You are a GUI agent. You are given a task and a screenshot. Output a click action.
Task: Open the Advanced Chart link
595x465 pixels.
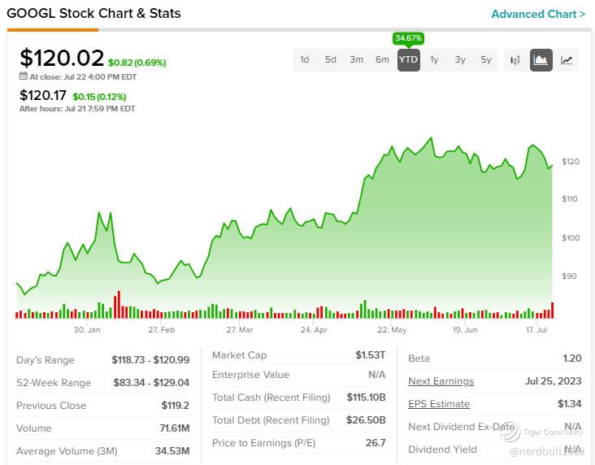(x=538, y=14)
